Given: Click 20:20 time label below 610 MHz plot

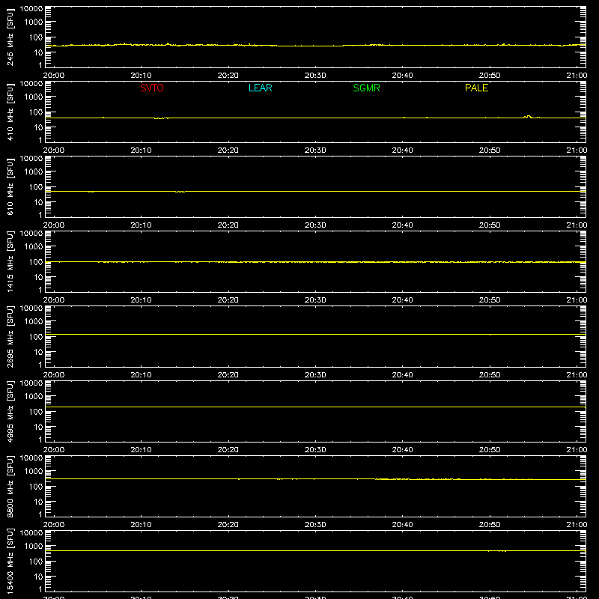Looking at the screenshot, I should point(228,225).
